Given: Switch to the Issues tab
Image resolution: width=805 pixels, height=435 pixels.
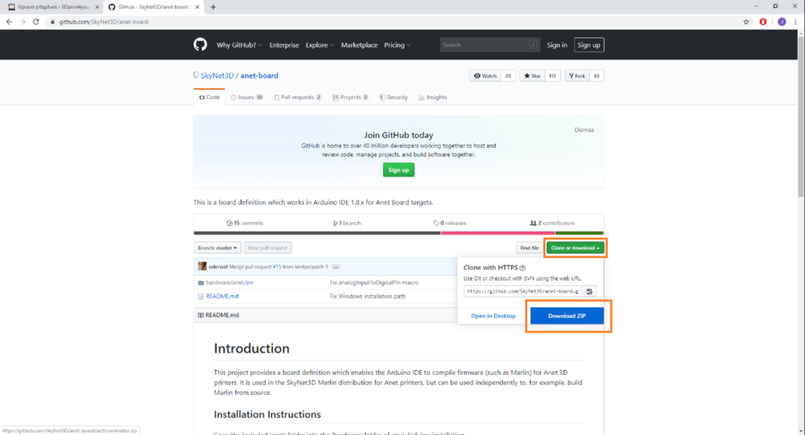Looking at the screenshot, I should tap(247, 97).
